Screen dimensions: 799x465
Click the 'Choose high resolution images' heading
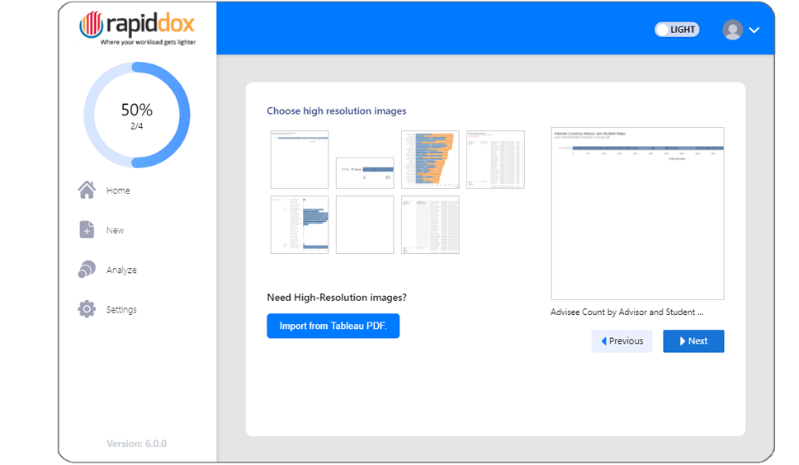(x=336, y=111)
